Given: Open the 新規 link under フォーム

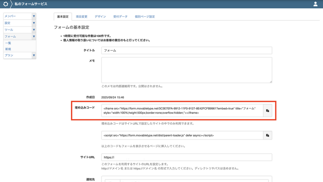Looking at the screenshot, I should pos(8,49).
